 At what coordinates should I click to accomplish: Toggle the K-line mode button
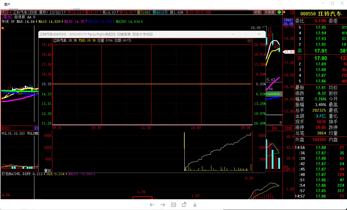(3, 12)
